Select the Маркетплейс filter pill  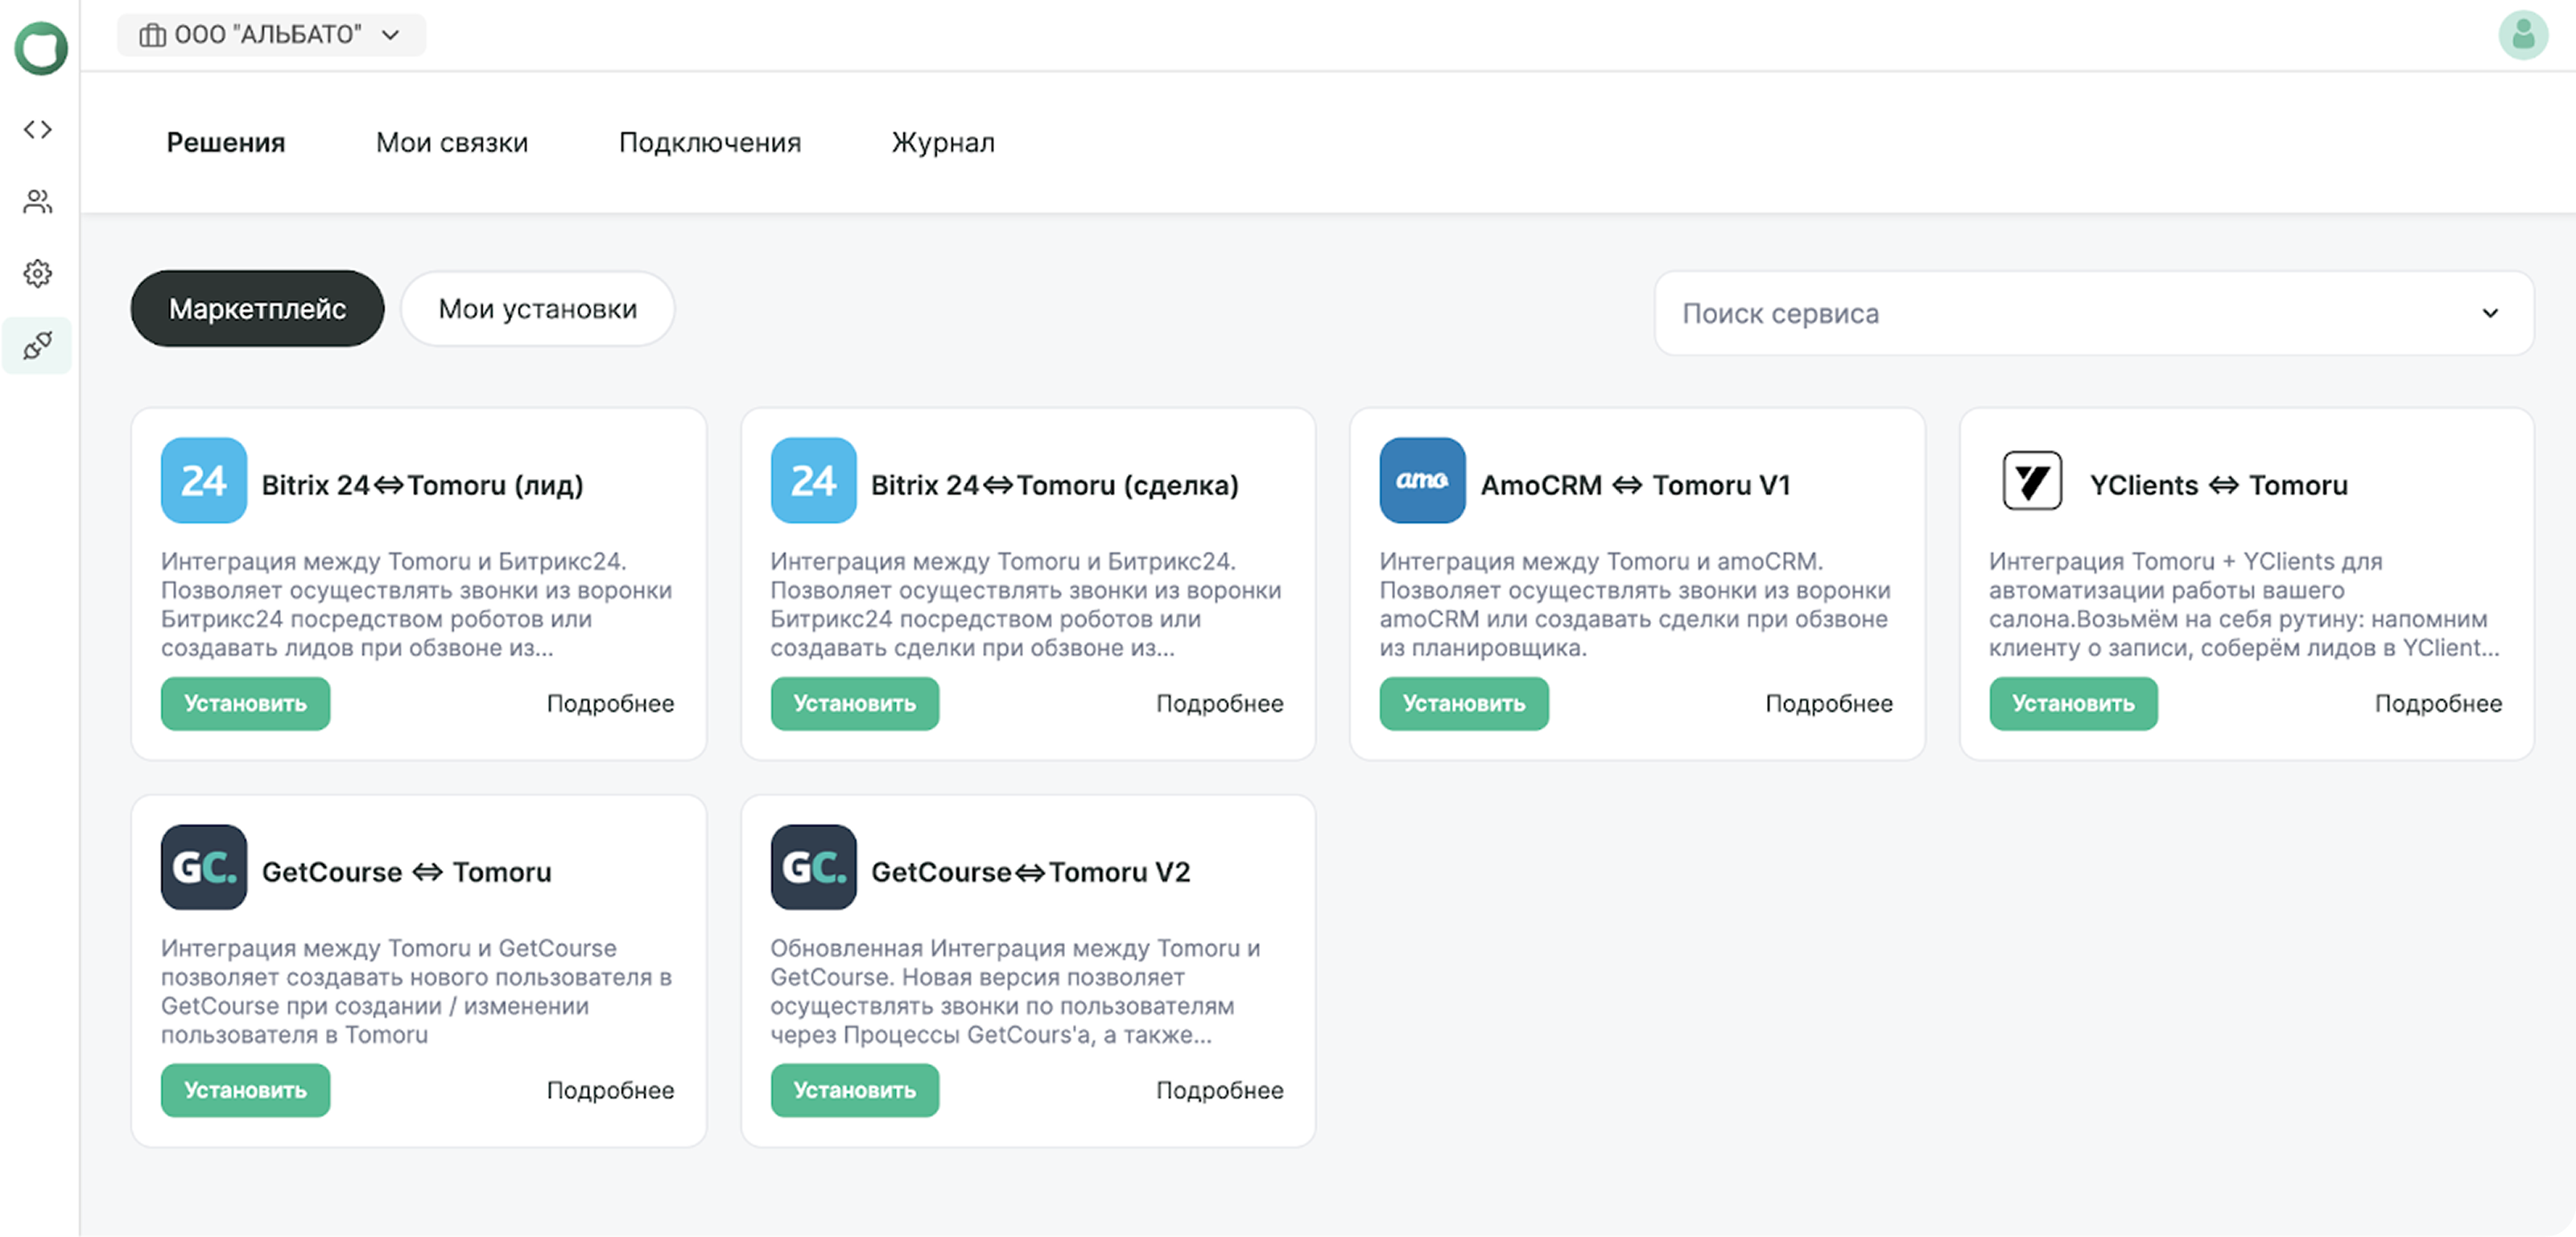click(257, 308)
